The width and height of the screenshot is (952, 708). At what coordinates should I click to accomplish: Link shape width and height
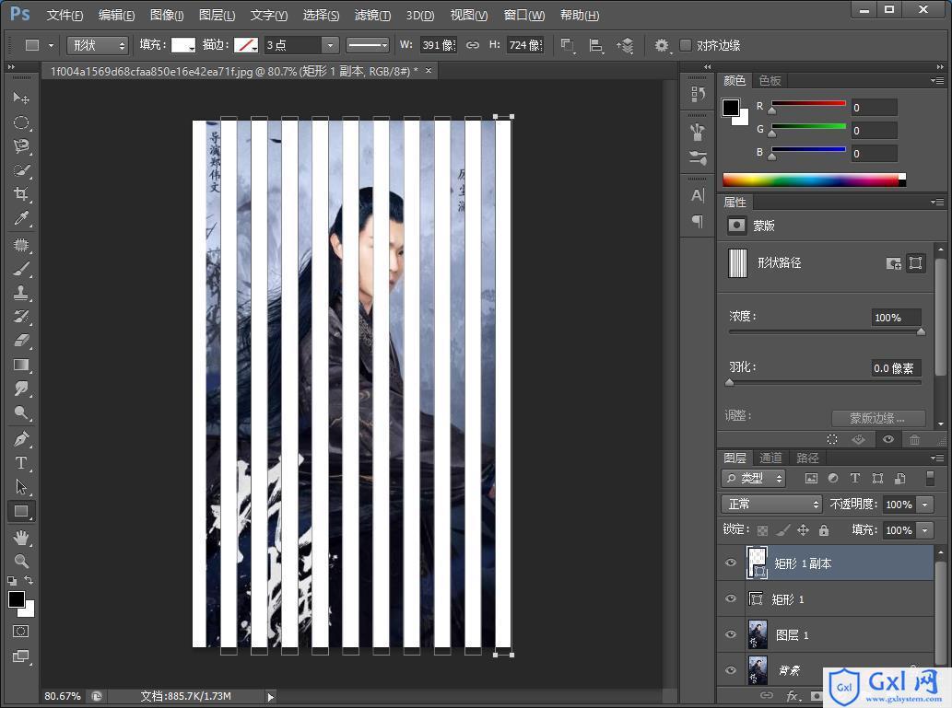click(473, 45)
